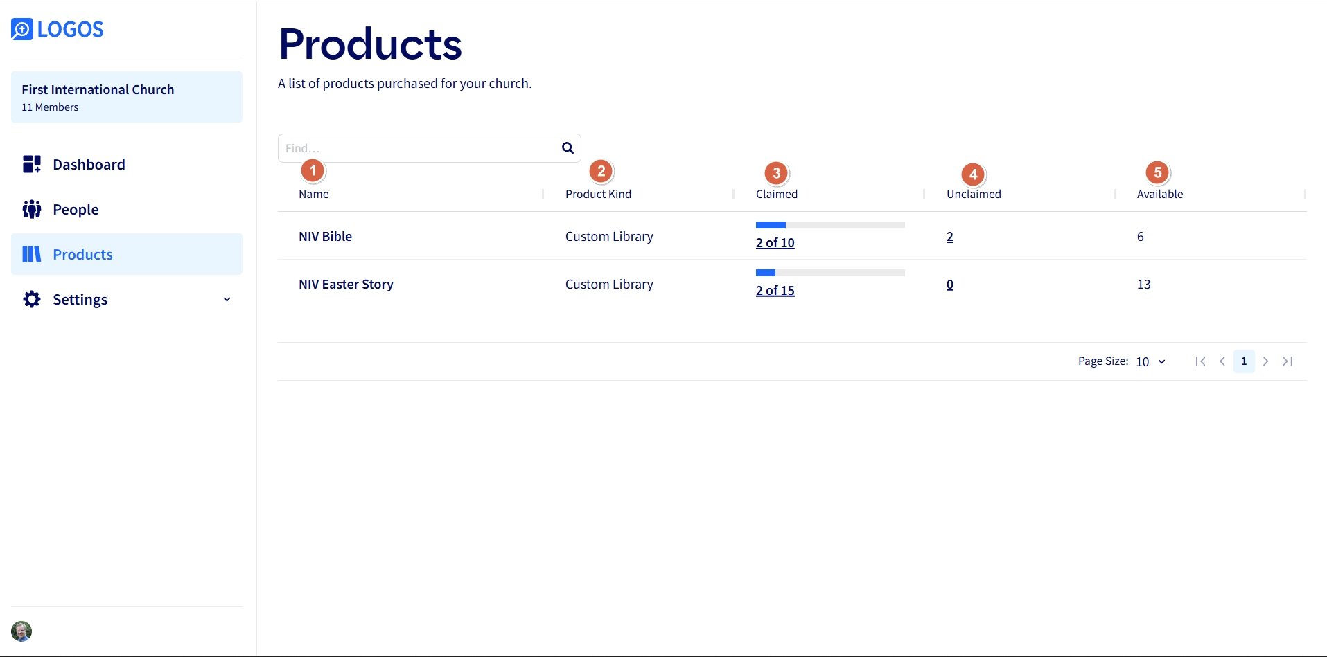Go to next page arrow

pyautogui.click(x=1266, y=361)
